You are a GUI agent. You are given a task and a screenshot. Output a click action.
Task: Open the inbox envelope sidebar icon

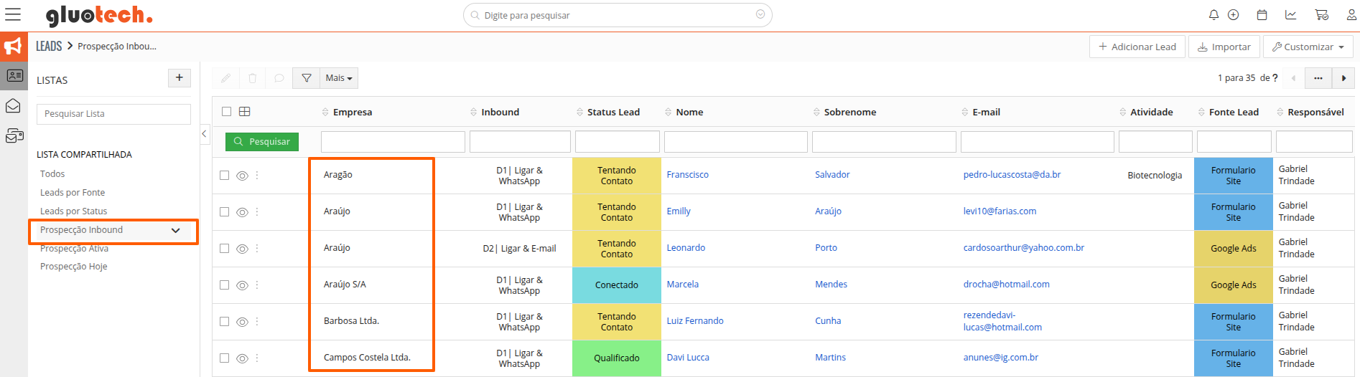pyautogui.click(x=14, y=106)
